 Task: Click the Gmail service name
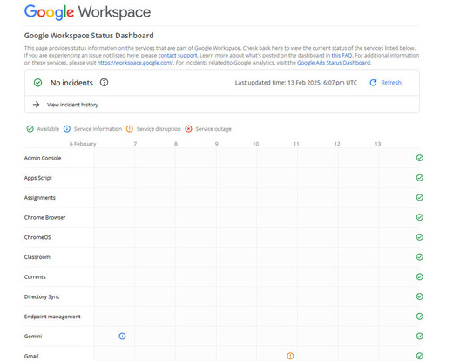31,356
